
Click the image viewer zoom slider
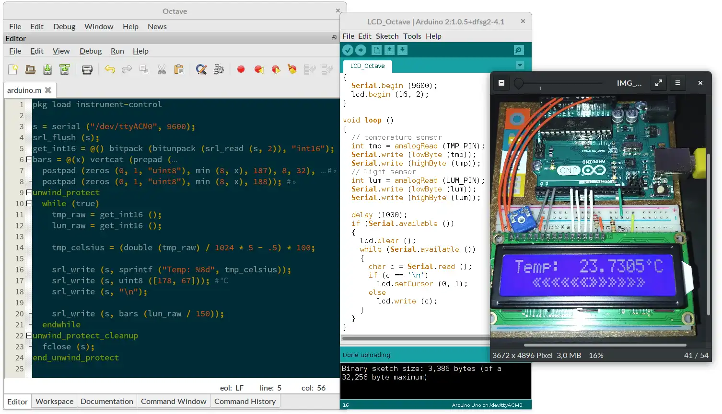[519, 83]
